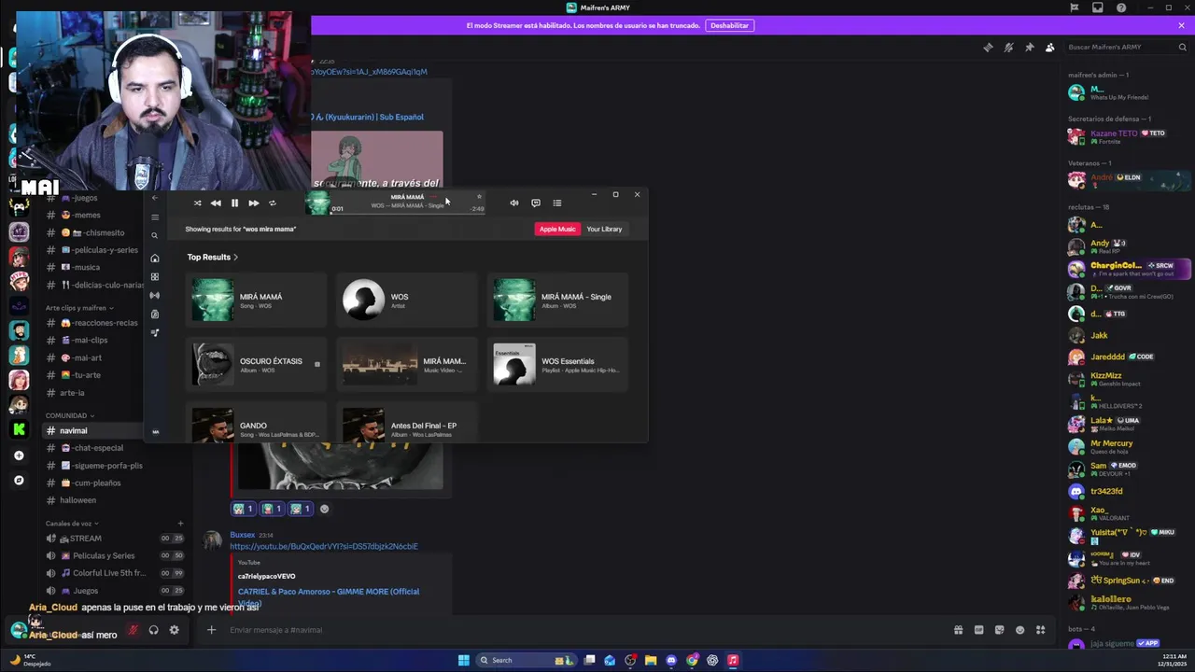Create a voice channel with the plus icon
The image size is (1195, 672).
point(180,524)
